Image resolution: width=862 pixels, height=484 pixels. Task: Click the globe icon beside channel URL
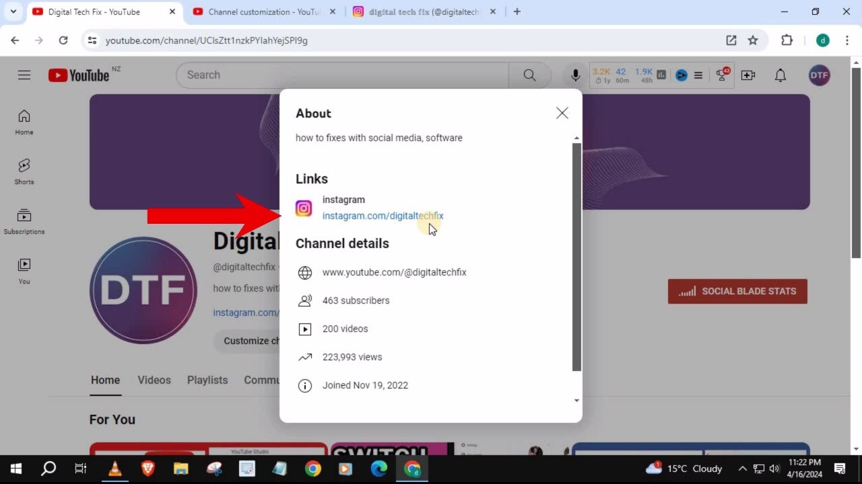[305, 272]
